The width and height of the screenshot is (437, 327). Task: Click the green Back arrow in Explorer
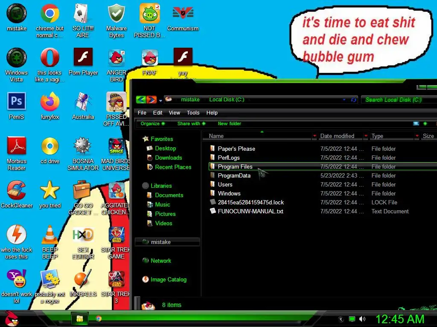141,99
